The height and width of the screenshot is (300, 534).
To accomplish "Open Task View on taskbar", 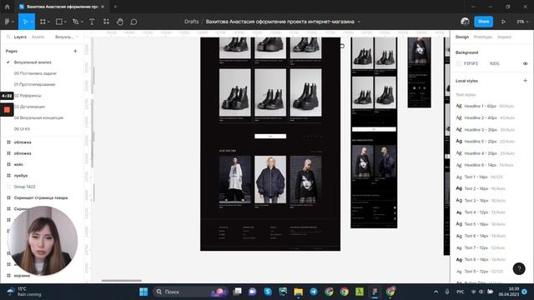I will coord(237,292).
